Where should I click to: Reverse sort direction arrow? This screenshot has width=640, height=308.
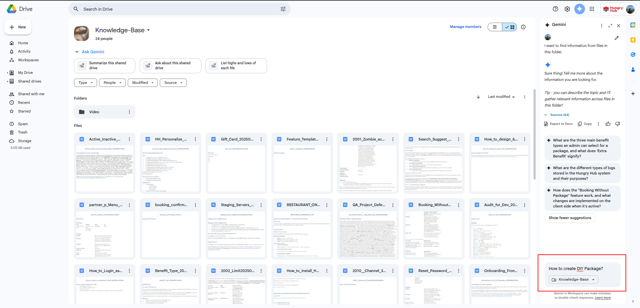[478, 97]
